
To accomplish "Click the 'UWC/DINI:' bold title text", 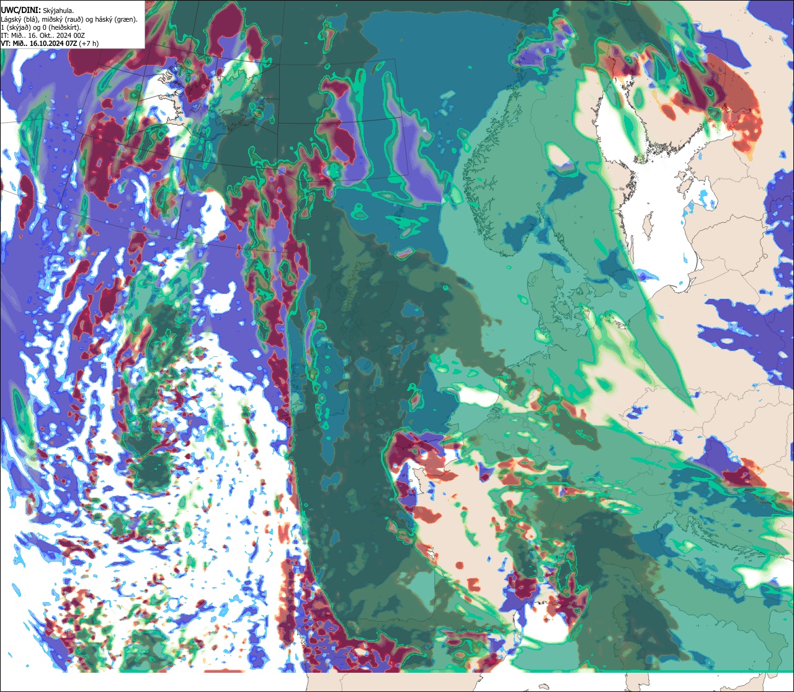I will pos(21,11).
